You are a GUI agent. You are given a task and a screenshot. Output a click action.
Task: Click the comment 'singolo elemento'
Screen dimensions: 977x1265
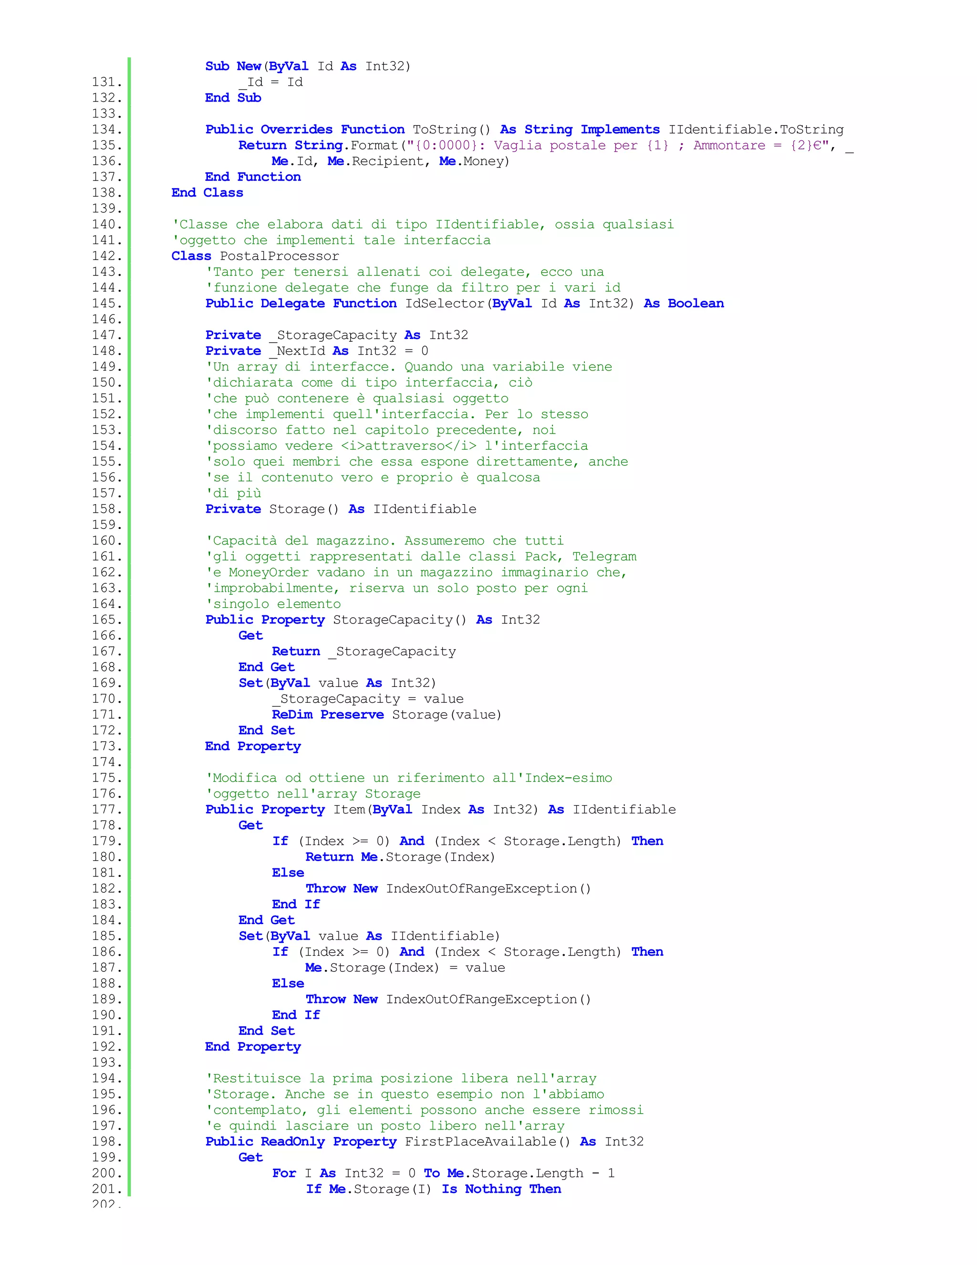[x=273, y=603]
